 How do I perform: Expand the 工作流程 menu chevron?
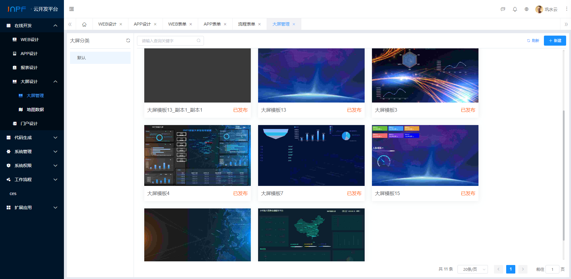coord(55,180)
